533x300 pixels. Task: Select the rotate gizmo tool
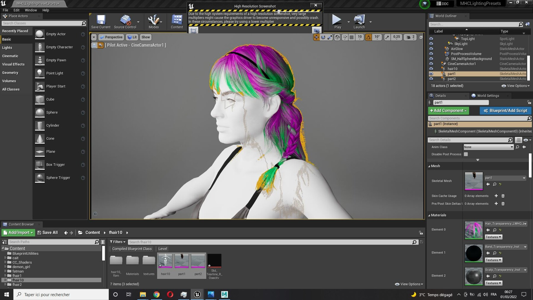[x=323, y=37]
